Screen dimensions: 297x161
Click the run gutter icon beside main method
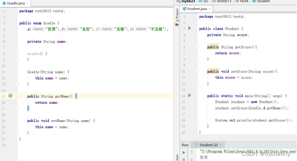(190, 95)
